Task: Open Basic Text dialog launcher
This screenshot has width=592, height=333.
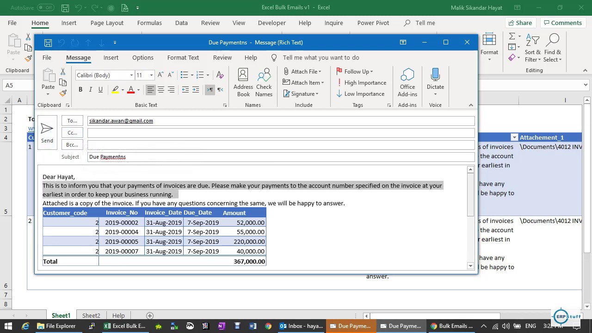Action: tap(225, 105)
